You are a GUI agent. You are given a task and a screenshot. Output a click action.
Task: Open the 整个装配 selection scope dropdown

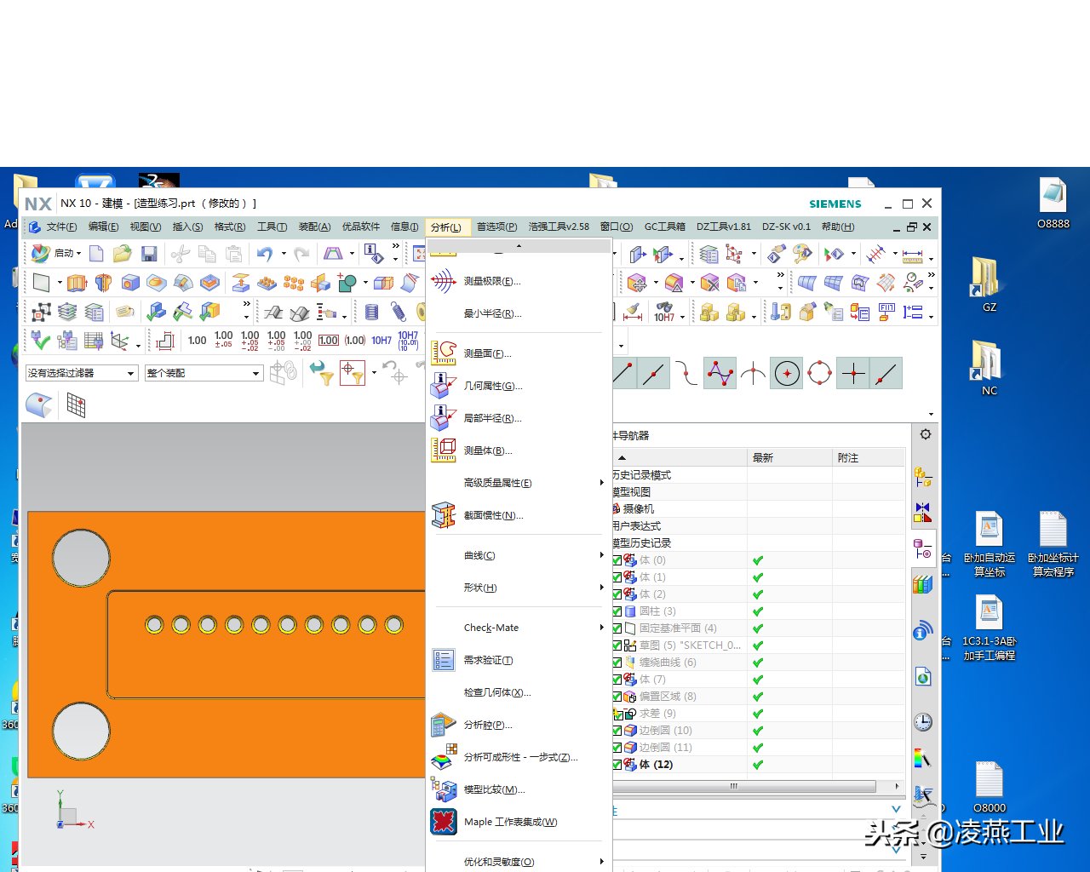point(204,373)
